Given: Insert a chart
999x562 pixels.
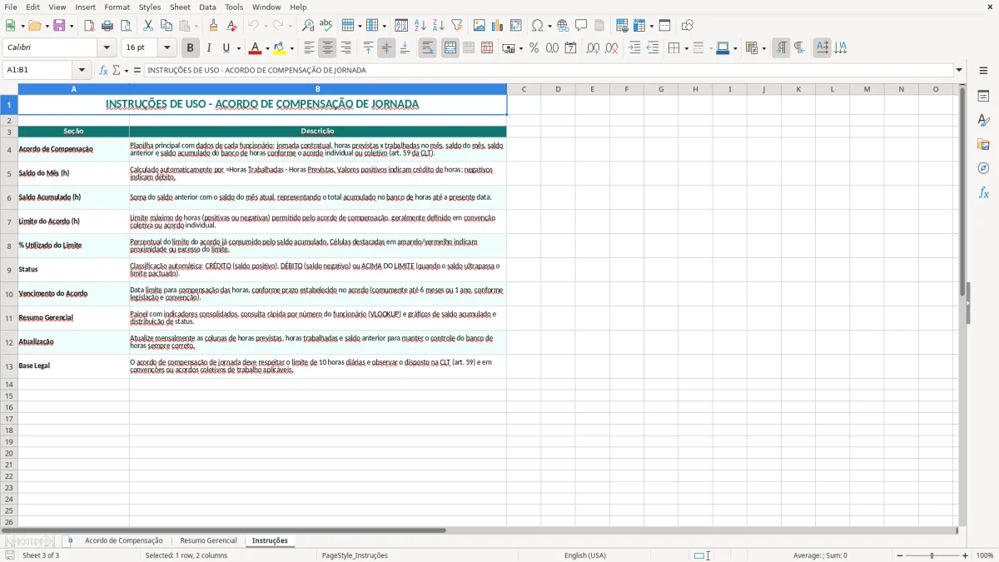Looking at the screenshot, I should point(498,26).
